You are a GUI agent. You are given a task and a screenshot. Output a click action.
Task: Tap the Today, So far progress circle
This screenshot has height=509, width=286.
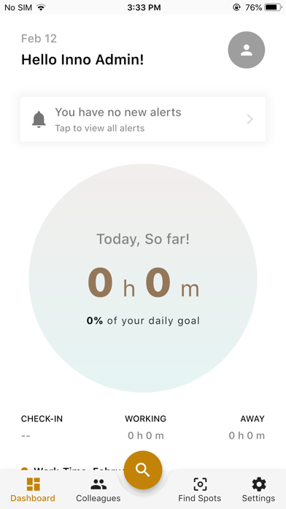click(143, 278)
